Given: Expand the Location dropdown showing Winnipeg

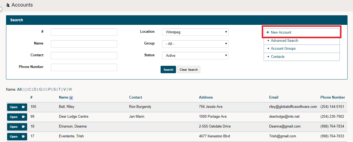Looking at the screenshot, I should 195,32.
